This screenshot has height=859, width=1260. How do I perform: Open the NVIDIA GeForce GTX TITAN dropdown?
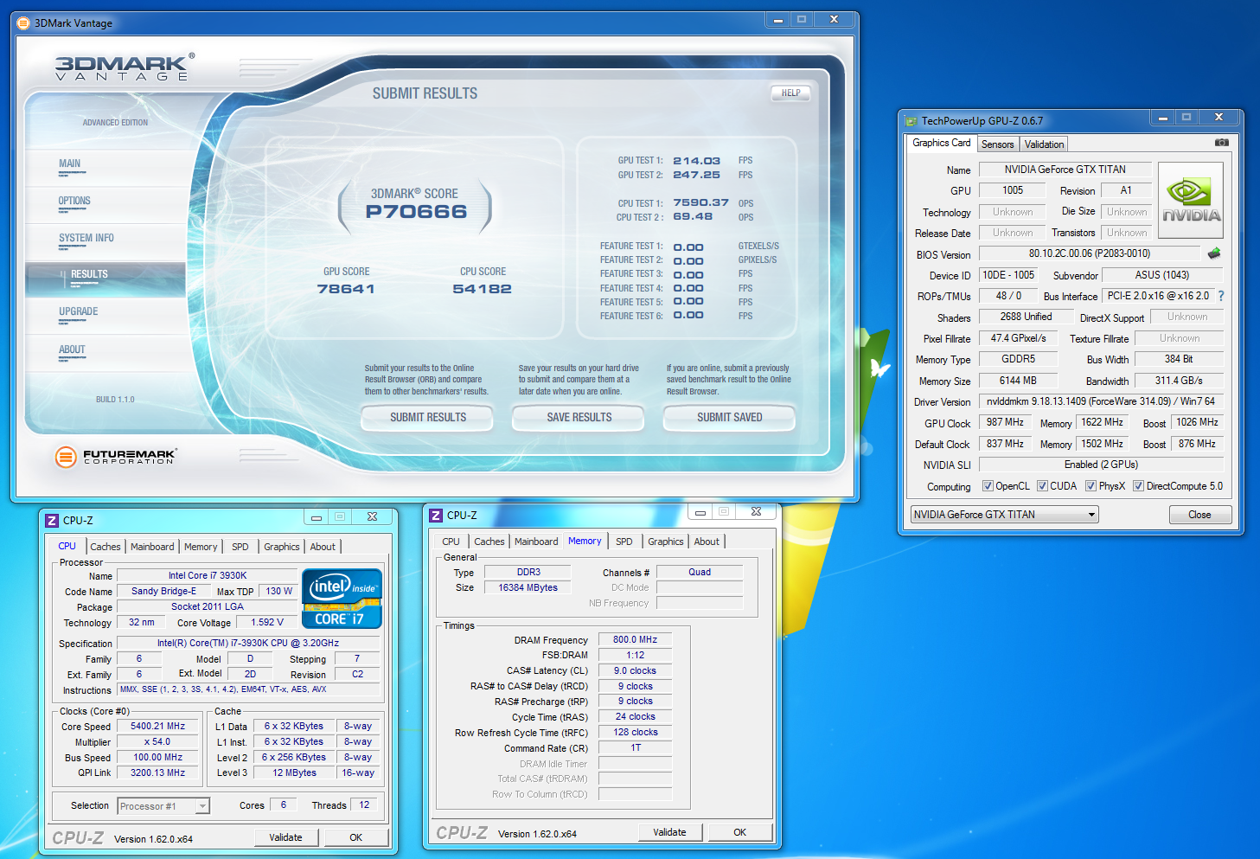(1004, 515)
